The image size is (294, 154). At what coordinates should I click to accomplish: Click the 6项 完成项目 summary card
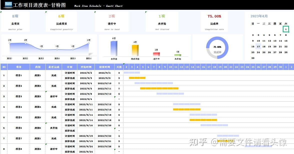(61, 22)
